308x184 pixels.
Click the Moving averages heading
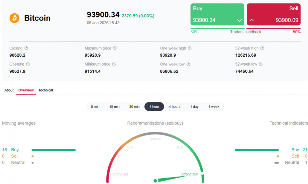coord(19,123)
